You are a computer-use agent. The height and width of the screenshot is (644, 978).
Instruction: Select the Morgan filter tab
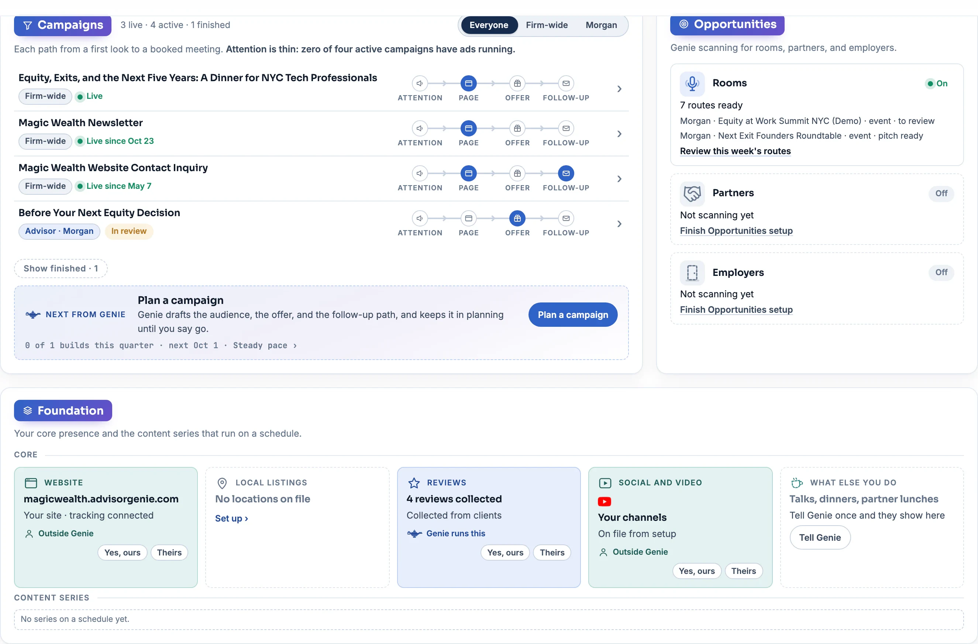[601, 25]
